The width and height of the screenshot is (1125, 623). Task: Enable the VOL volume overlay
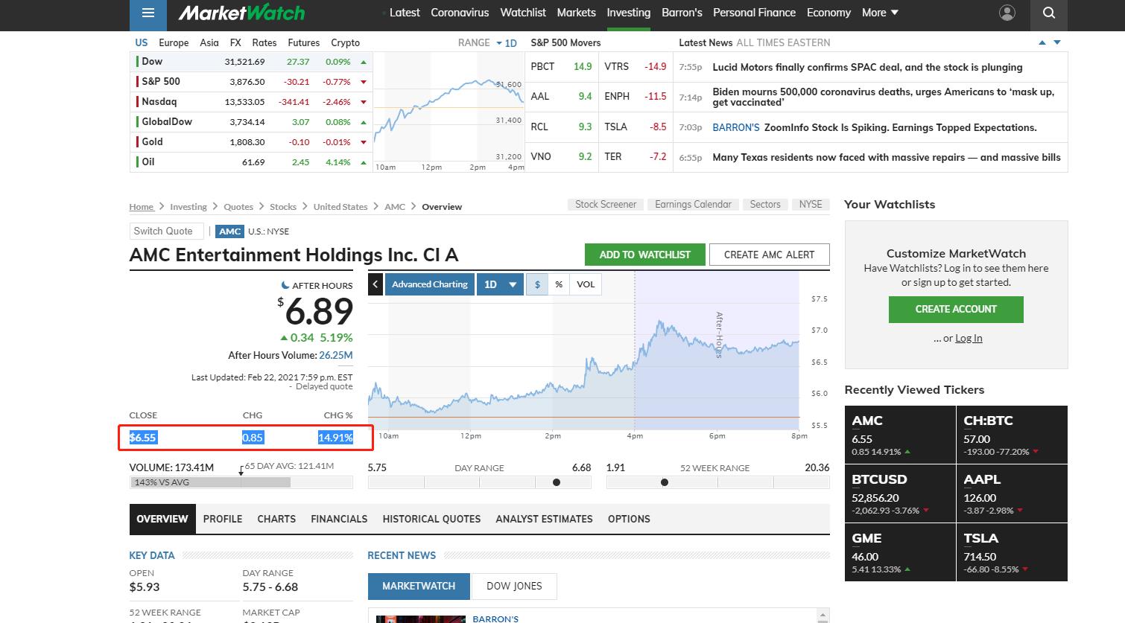[586, 284]
